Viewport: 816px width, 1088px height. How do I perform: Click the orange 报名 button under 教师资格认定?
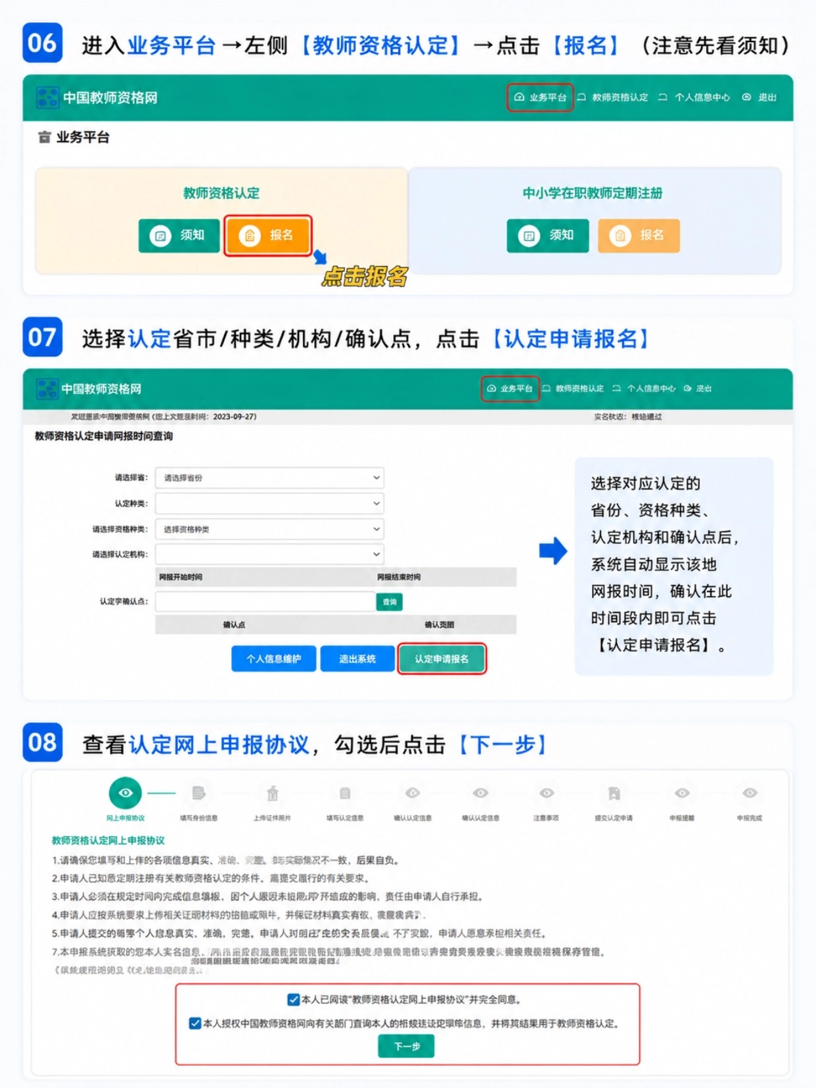(267, 235)
